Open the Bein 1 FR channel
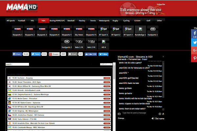This screenshot has height=131, width=197. click(79, 44)
